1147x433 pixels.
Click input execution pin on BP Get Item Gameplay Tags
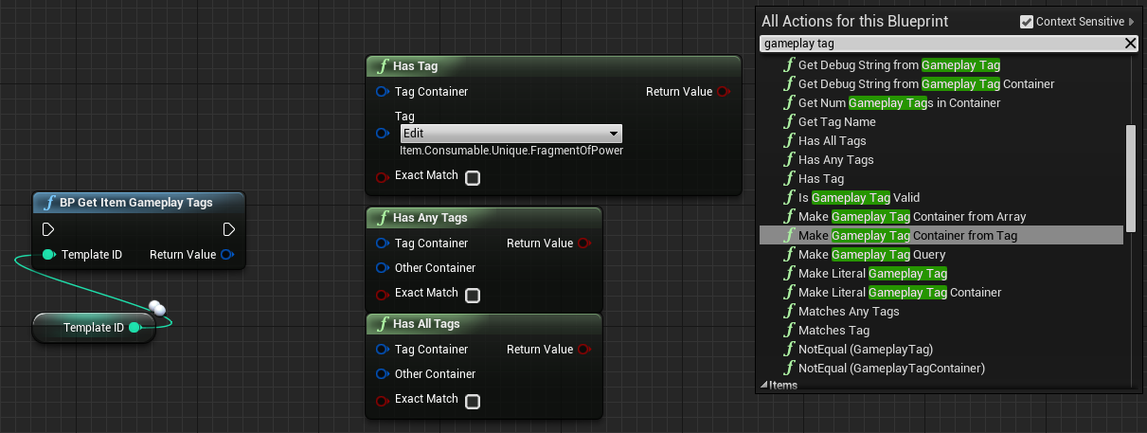click(48, 230)
